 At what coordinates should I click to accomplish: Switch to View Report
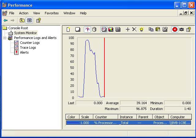pyautogui.click(x=118, y=30)
